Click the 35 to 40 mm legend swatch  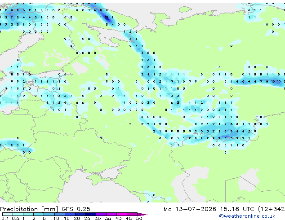click(x=111, y=214)
